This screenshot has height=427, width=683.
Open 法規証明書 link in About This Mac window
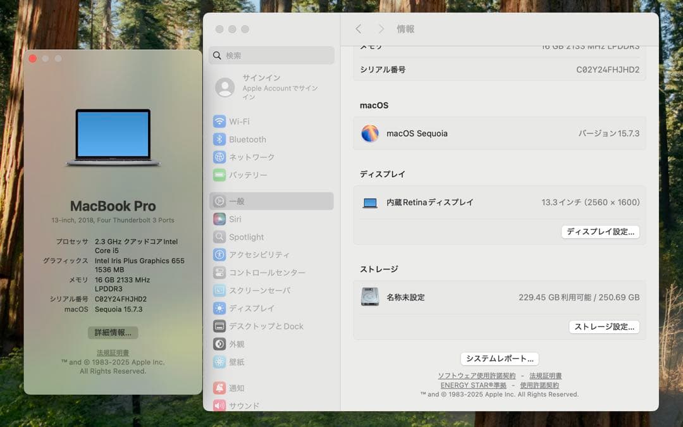(x=113, y=352)
